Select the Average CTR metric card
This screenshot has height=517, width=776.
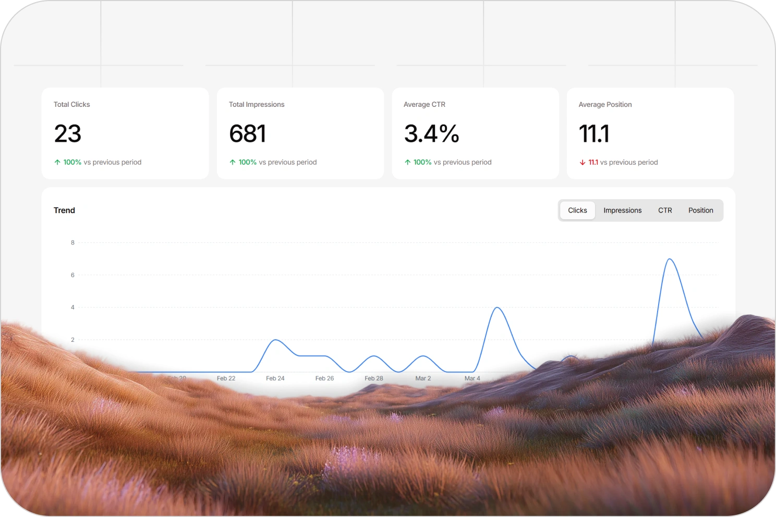pos(475,133)
